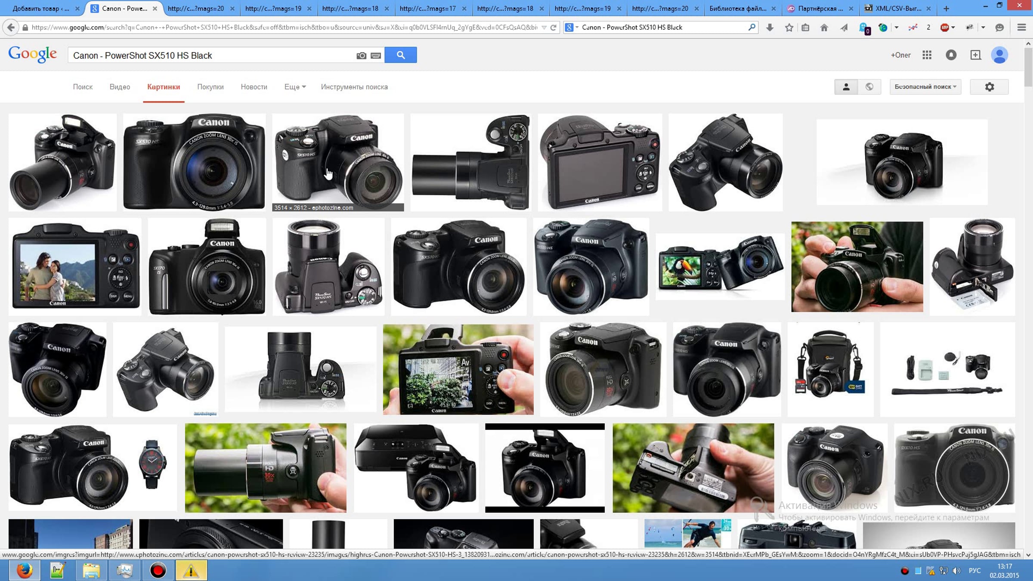Screen dimensions: 1033x581
Task: Open Firefox from the taskbar
Action: coord(25,571)
